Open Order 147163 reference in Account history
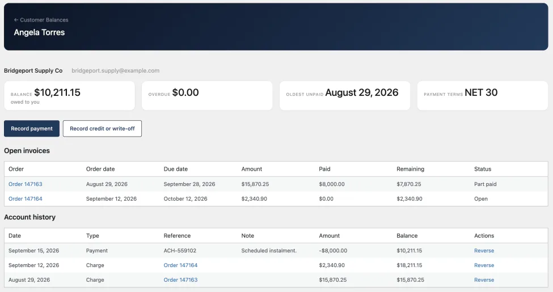 180,280
